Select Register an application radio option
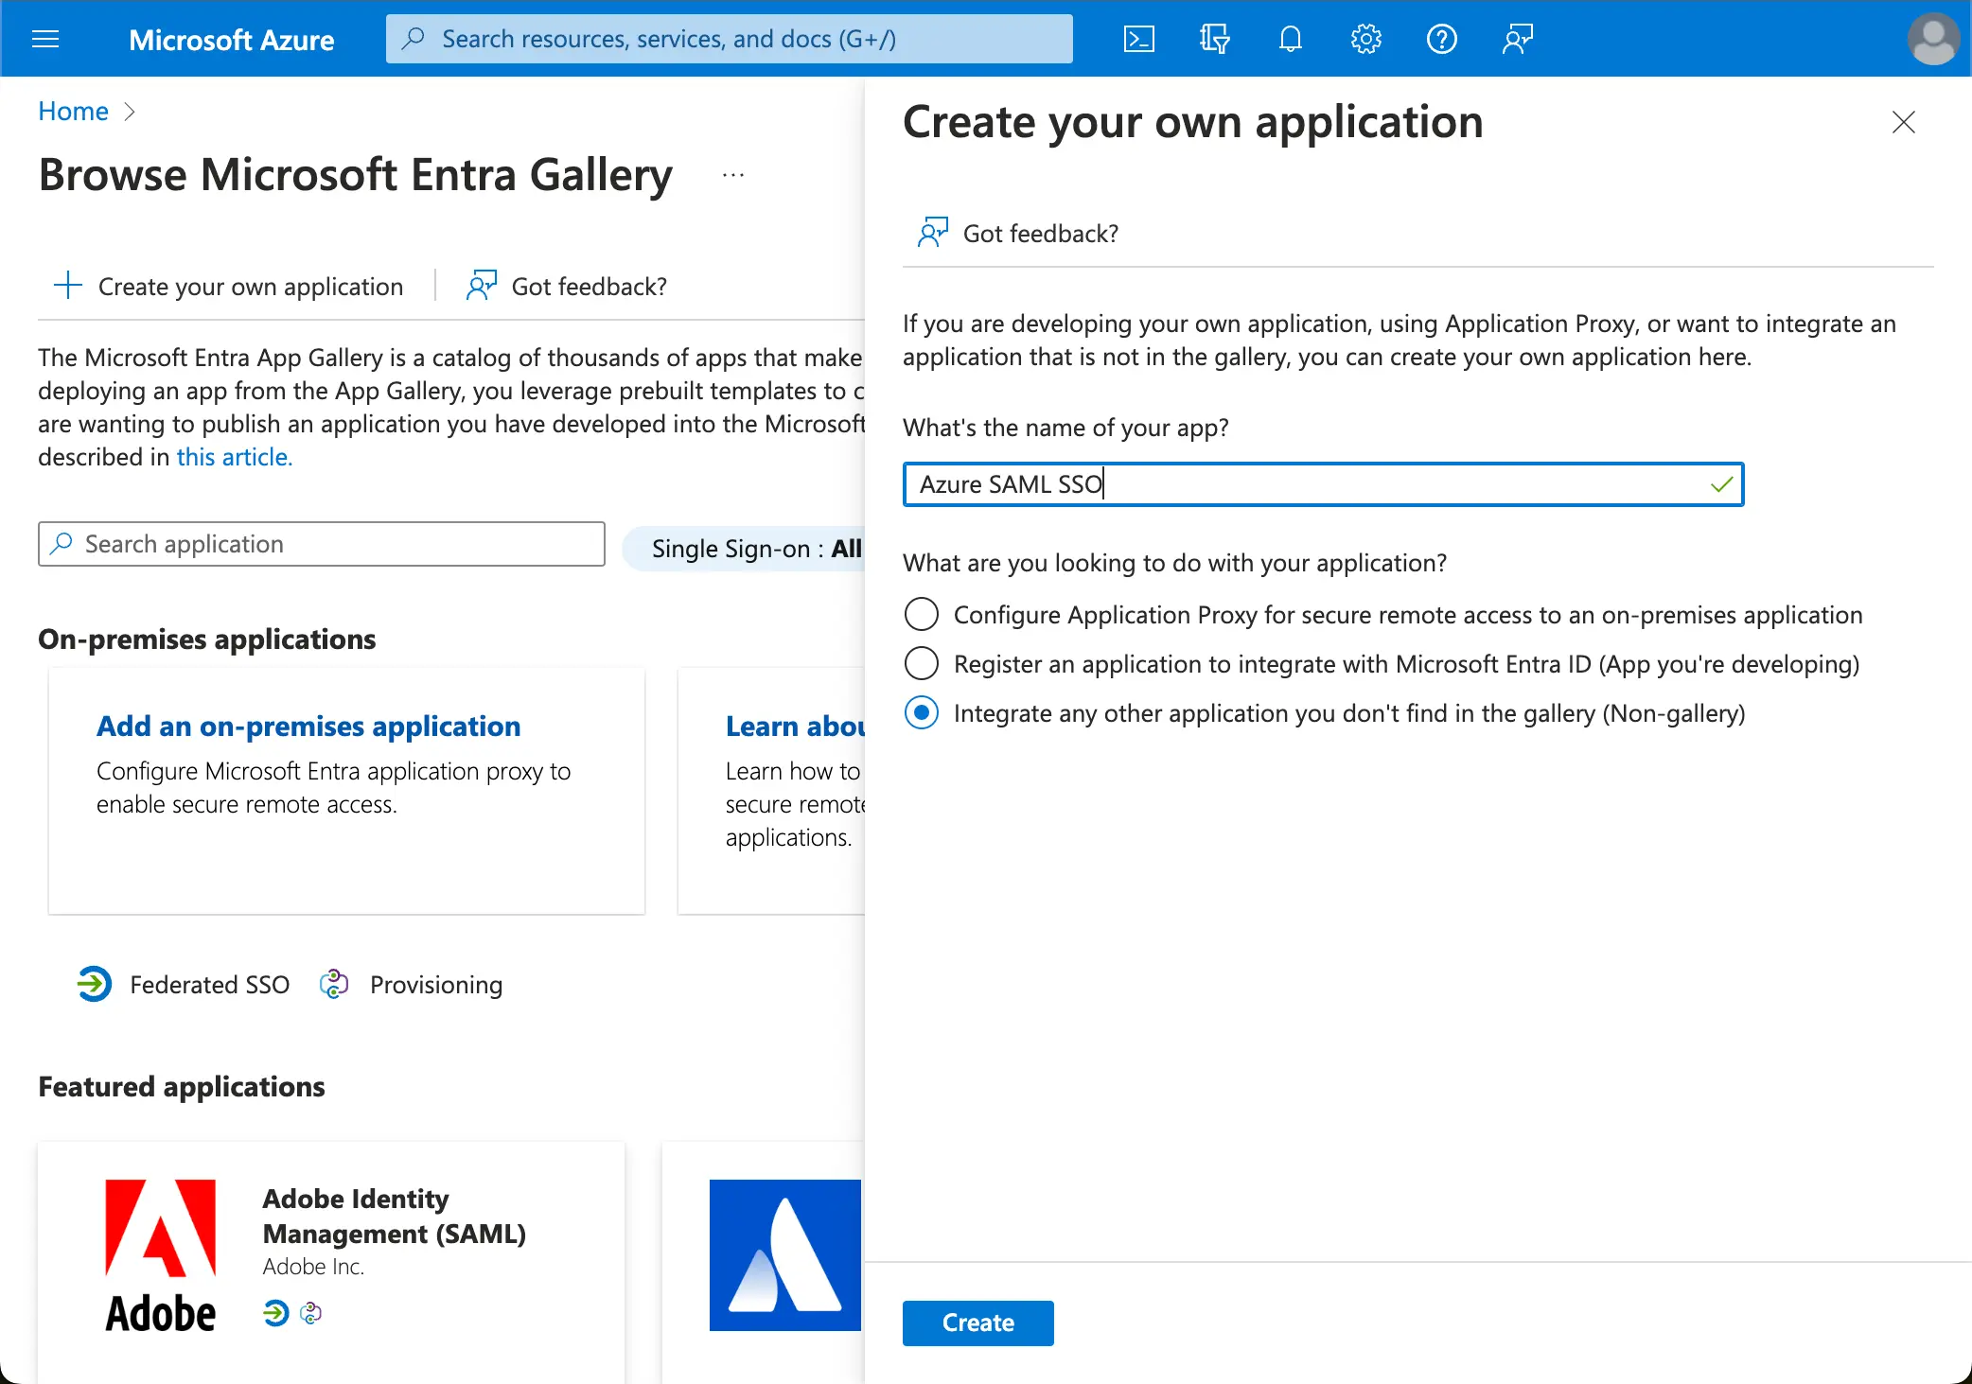 [x=920, y=663]
